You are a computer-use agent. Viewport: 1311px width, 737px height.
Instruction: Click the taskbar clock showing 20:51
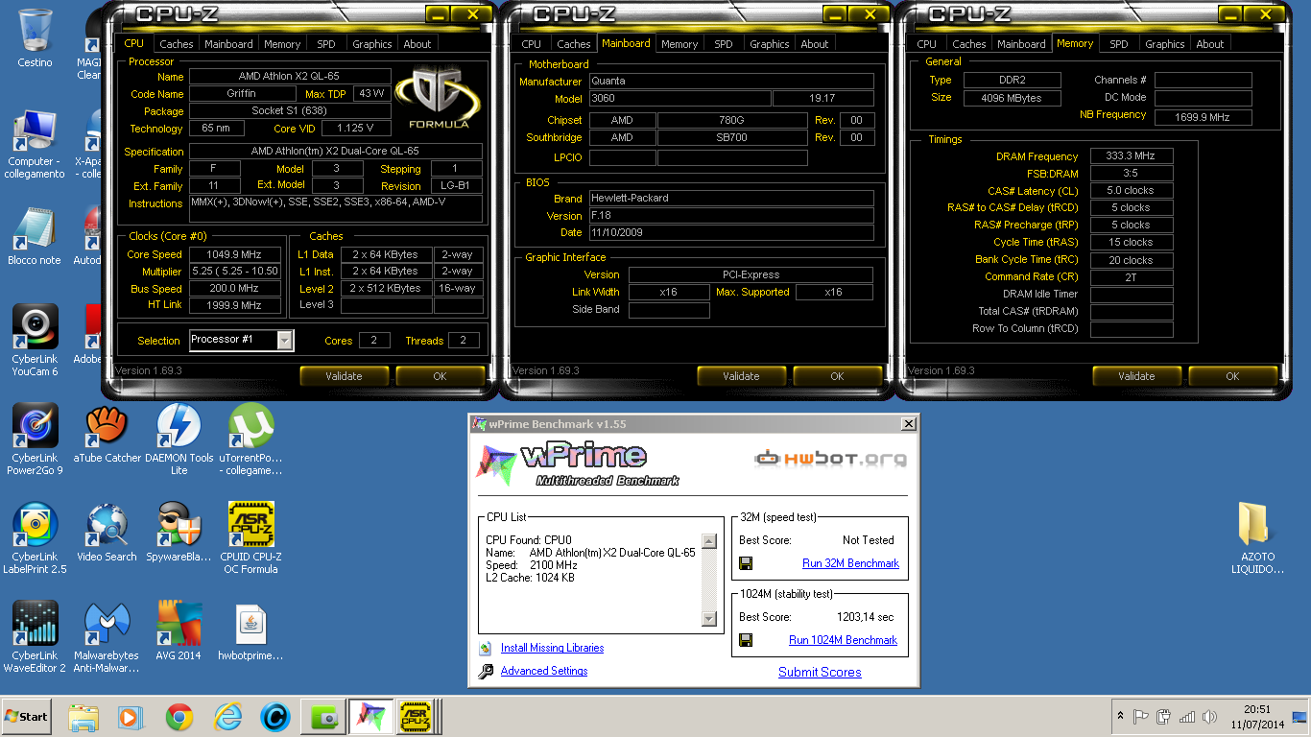1256,716
